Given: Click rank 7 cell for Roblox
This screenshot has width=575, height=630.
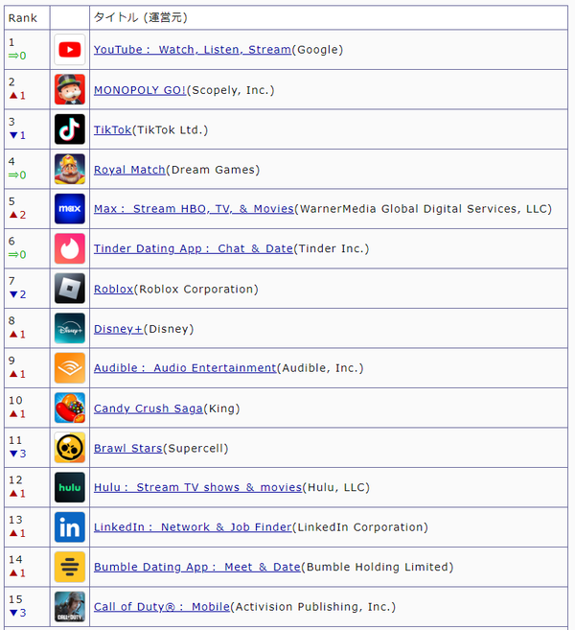Looking at the screenshot, I should click(x=27, y=288).
